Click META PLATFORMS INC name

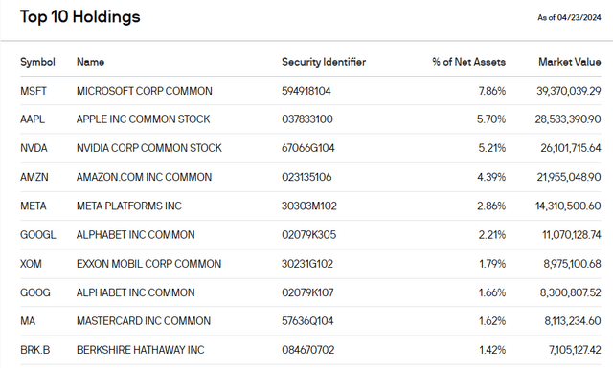pyautogui.click(x=129, y=206)
